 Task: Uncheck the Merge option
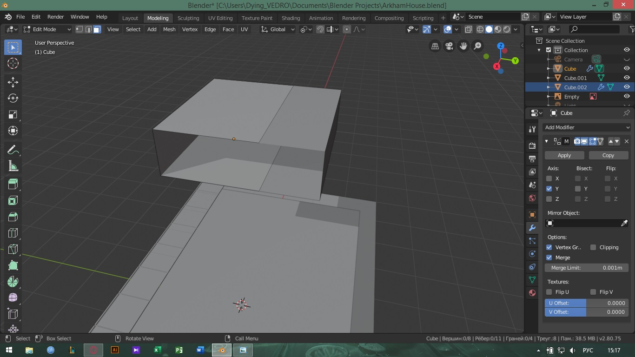coord(549,258)
